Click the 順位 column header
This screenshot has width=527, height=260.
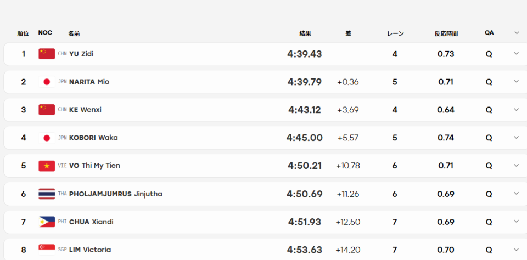point(23,33)
